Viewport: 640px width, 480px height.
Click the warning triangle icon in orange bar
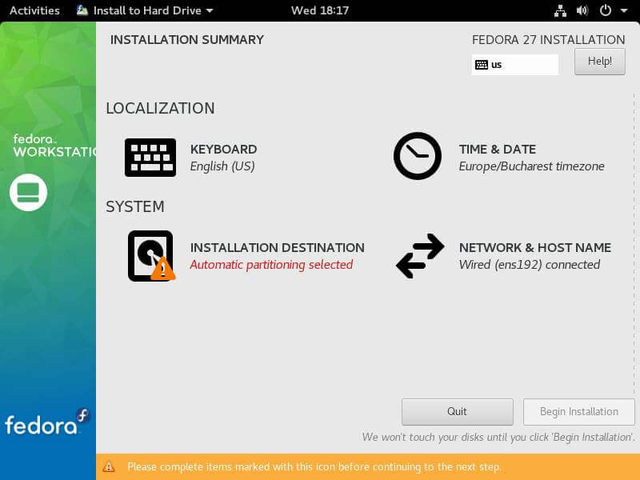pos(109,466)
